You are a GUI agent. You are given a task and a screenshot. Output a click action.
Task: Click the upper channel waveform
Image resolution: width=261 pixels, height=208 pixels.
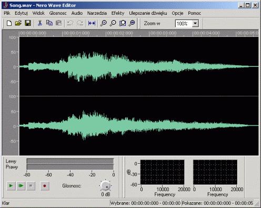pos(139,66)
